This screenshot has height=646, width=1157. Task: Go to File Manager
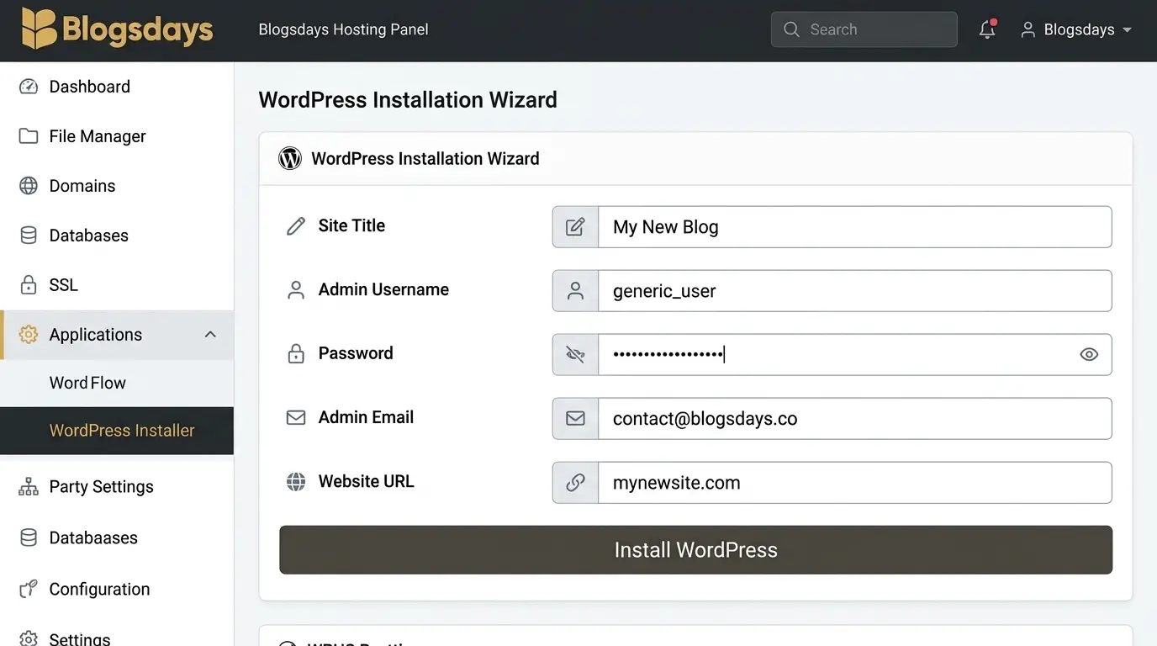[x=117, y=136]
